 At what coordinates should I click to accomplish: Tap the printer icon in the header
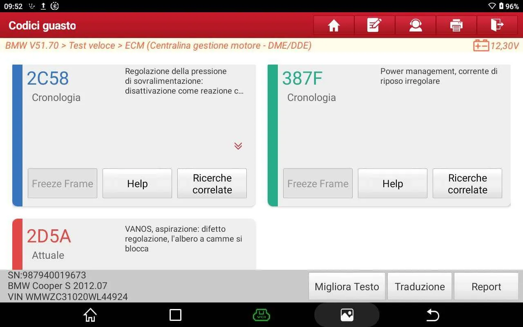click(x=456, y=25)
